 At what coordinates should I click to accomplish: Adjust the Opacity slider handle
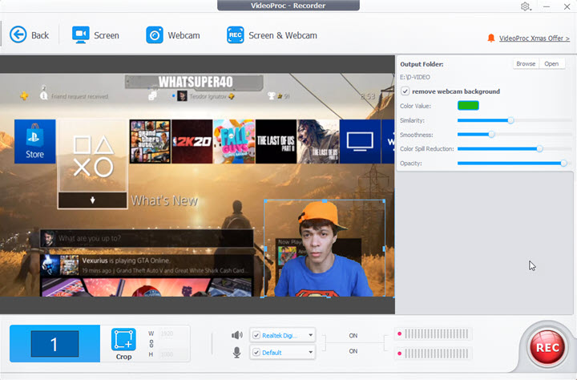[x=563, y=163]
